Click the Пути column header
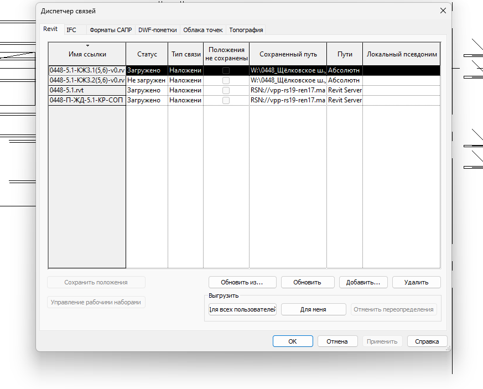The height and width of the screenshot is (389, 483). tap(345, 54)
